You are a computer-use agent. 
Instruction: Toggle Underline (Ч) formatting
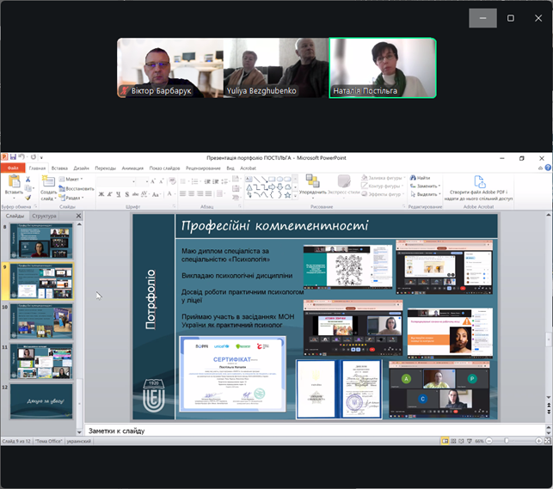118,194
